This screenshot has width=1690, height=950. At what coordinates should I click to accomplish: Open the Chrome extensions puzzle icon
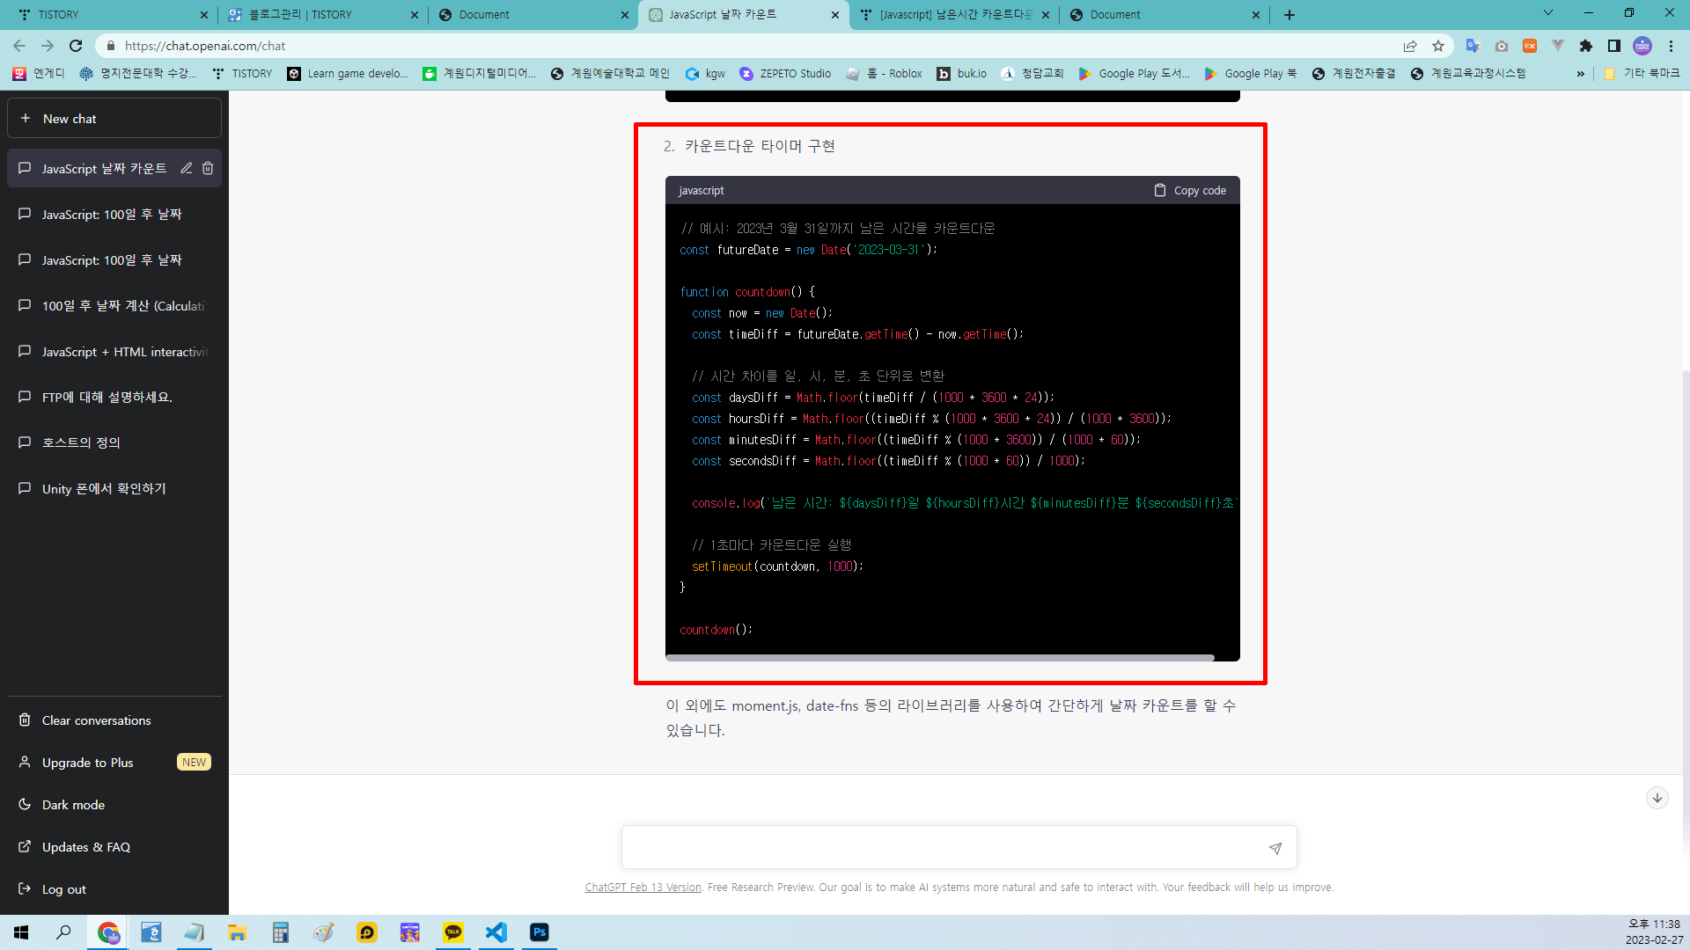click(1586, 46)
